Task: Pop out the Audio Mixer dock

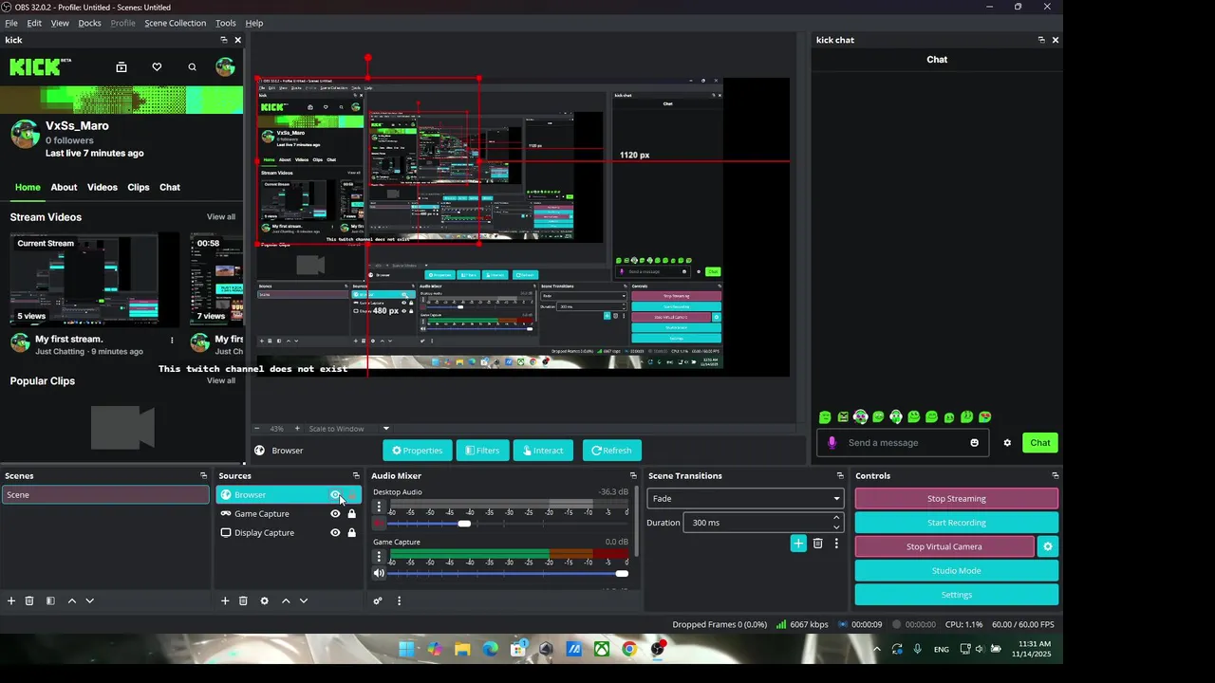Action: point(633,476)
